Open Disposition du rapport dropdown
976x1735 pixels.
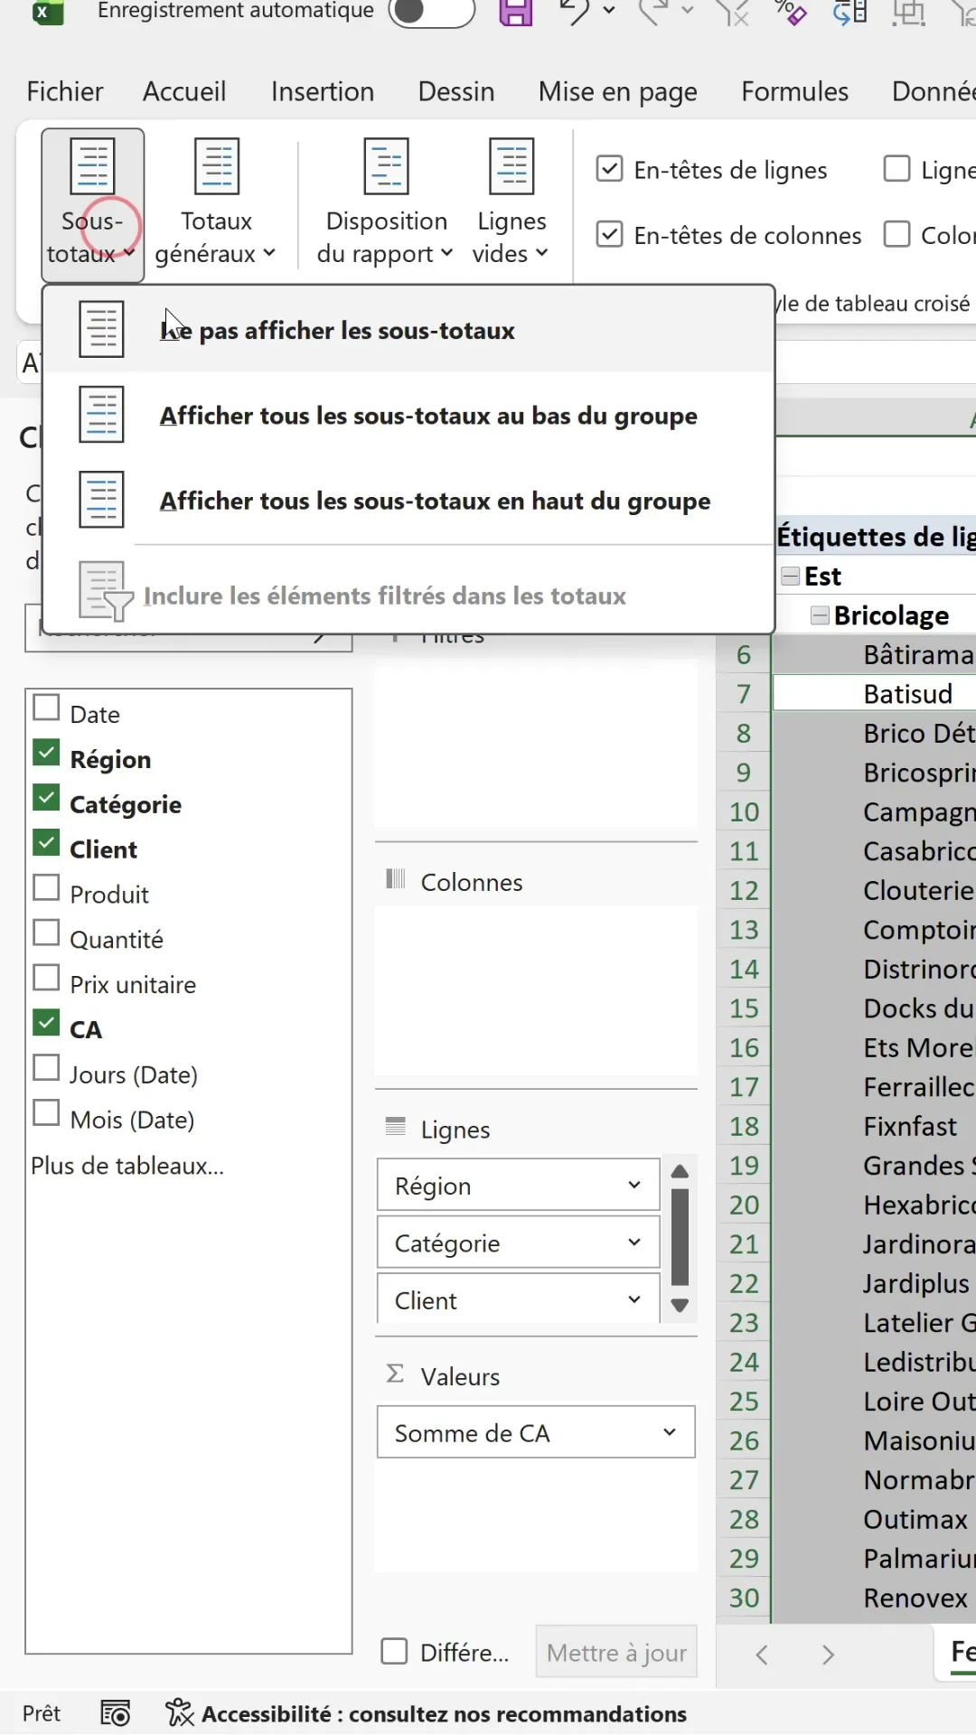click(386, 205)
